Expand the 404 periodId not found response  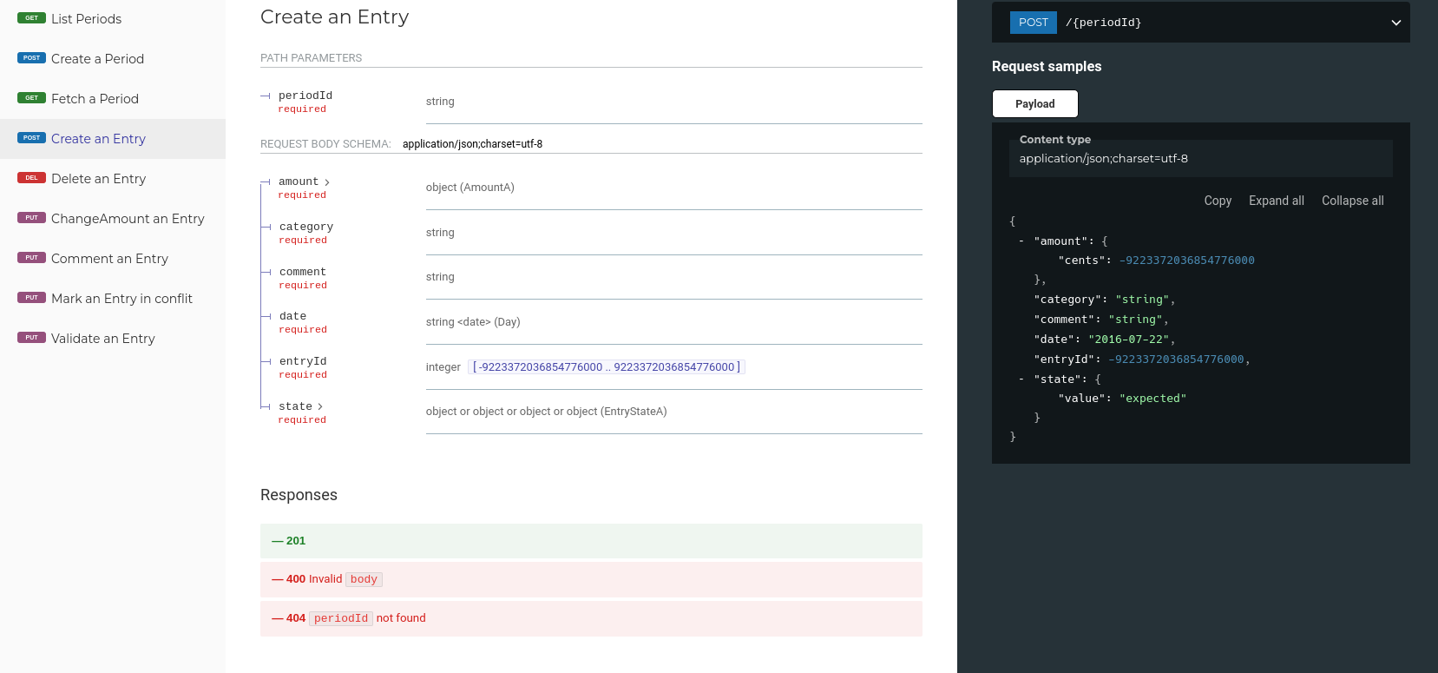(591, 618)
